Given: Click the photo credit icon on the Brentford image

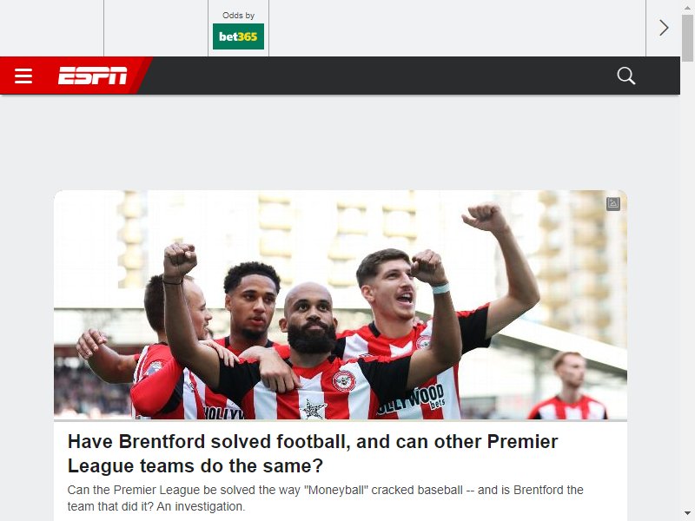Looking at the screenshot, I should (613, 204).
